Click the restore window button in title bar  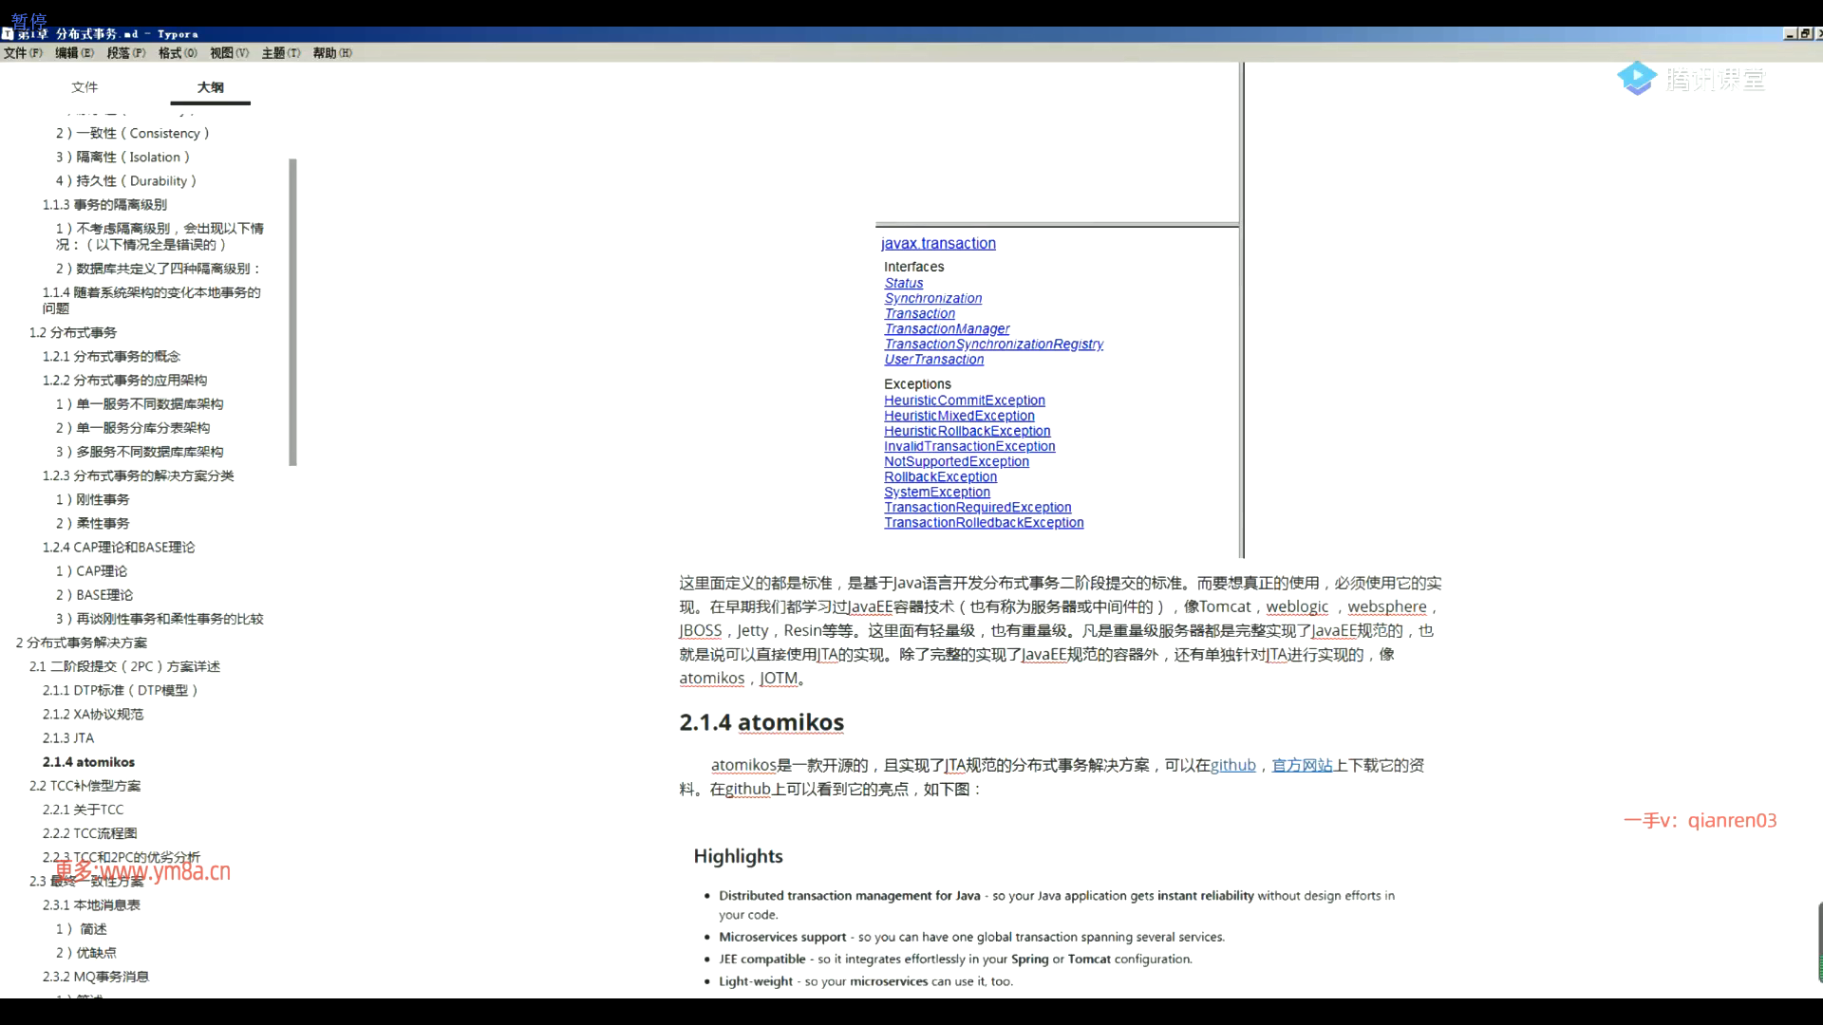1804,33
